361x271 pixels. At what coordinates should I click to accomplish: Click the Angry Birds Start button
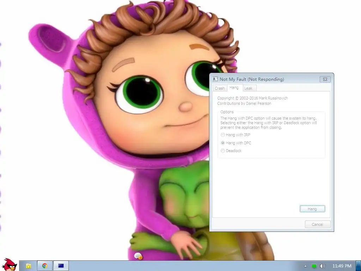(x=9, y=265)
